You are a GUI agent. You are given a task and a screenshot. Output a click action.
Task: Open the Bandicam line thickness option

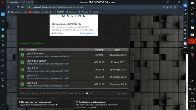pyautogui.click(x=185, y=48)
